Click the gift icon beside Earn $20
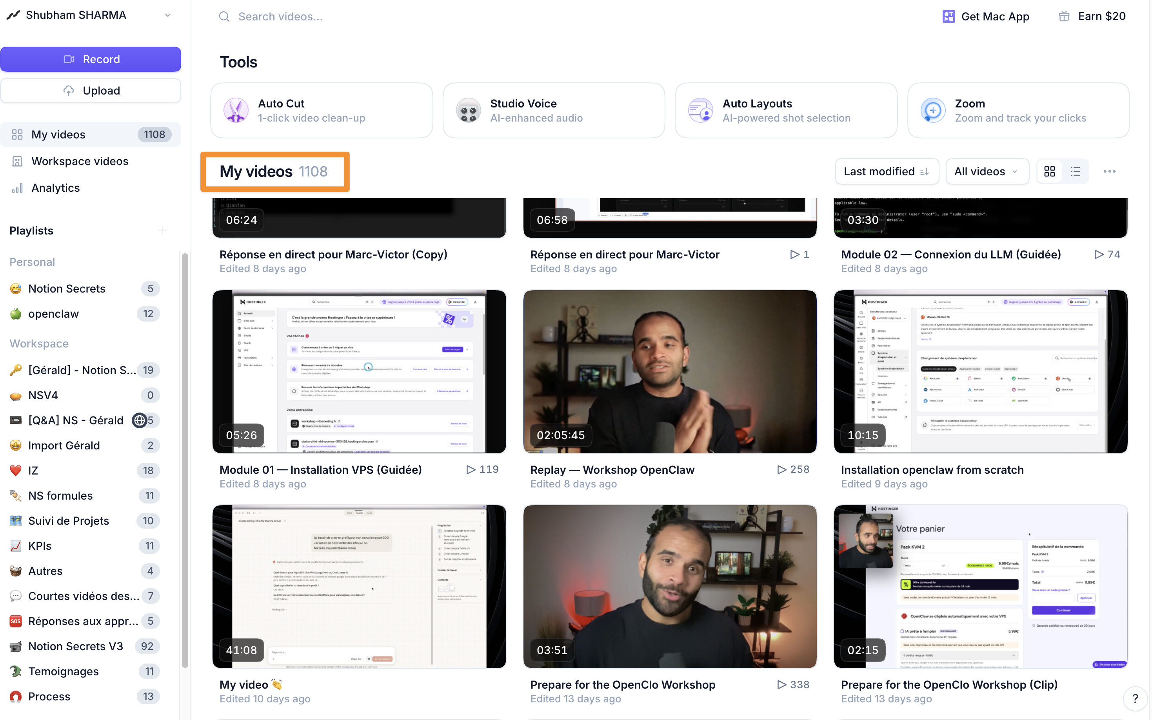 click(1065, 16)
